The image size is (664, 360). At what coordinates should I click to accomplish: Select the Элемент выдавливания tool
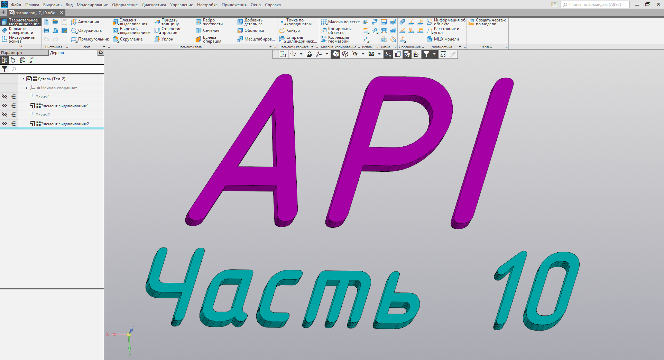click(x=131, y=21)
